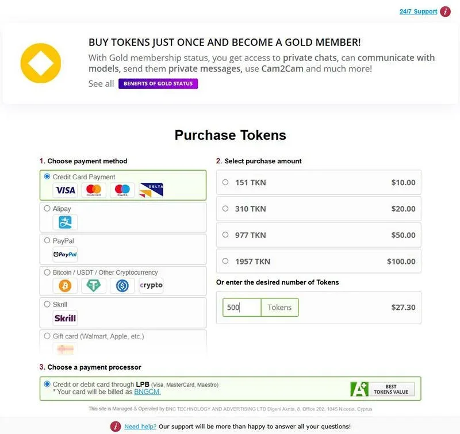Click the Mastercard logo icon
This screenshot has height=434, width=460.
click(94, 190)
